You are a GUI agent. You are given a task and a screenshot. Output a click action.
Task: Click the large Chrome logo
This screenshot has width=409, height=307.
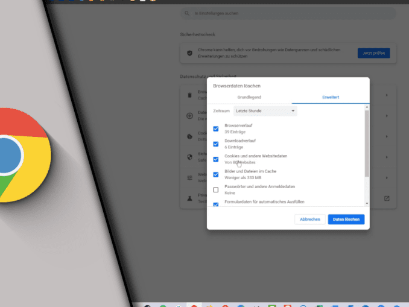[x=12, y=154]
